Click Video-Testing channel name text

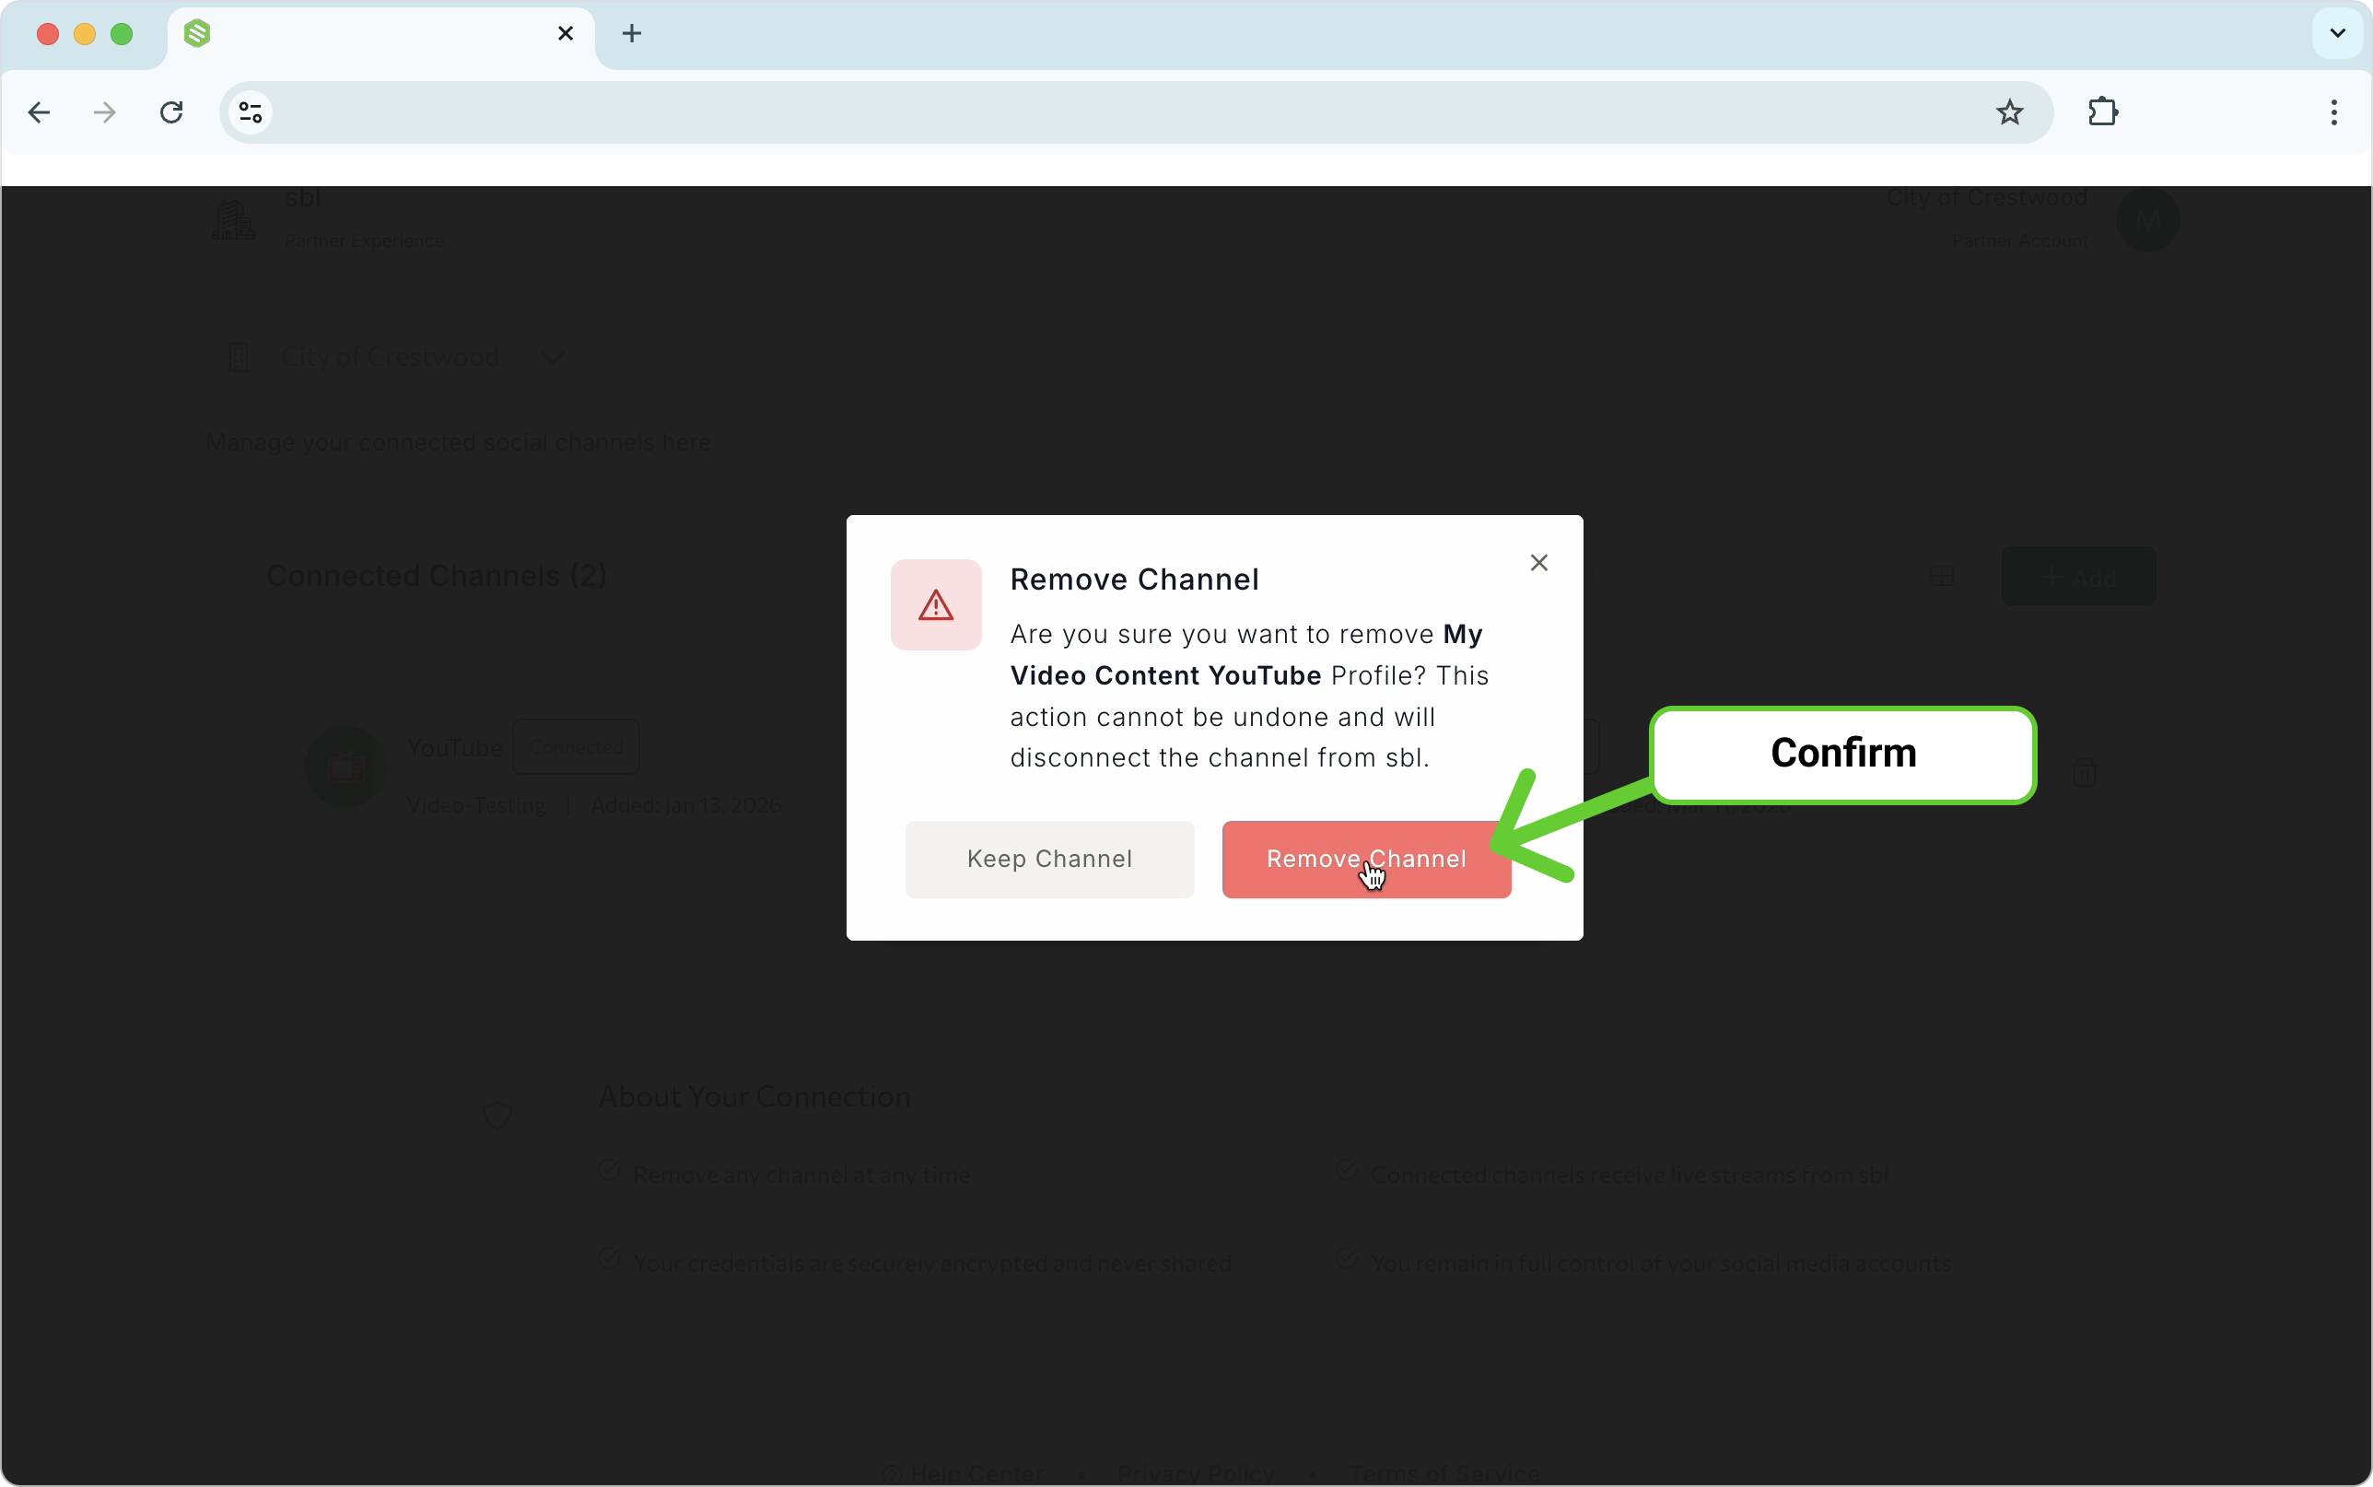[475, 805]
